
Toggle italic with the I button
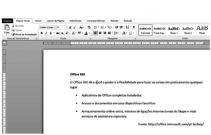click(x=46, y=33)
